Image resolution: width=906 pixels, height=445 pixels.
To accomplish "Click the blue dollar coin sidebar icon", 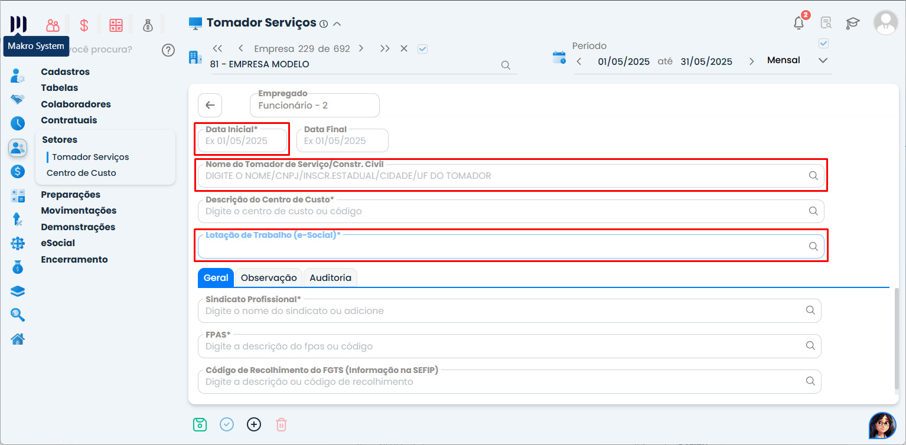I will coord(18,172).
